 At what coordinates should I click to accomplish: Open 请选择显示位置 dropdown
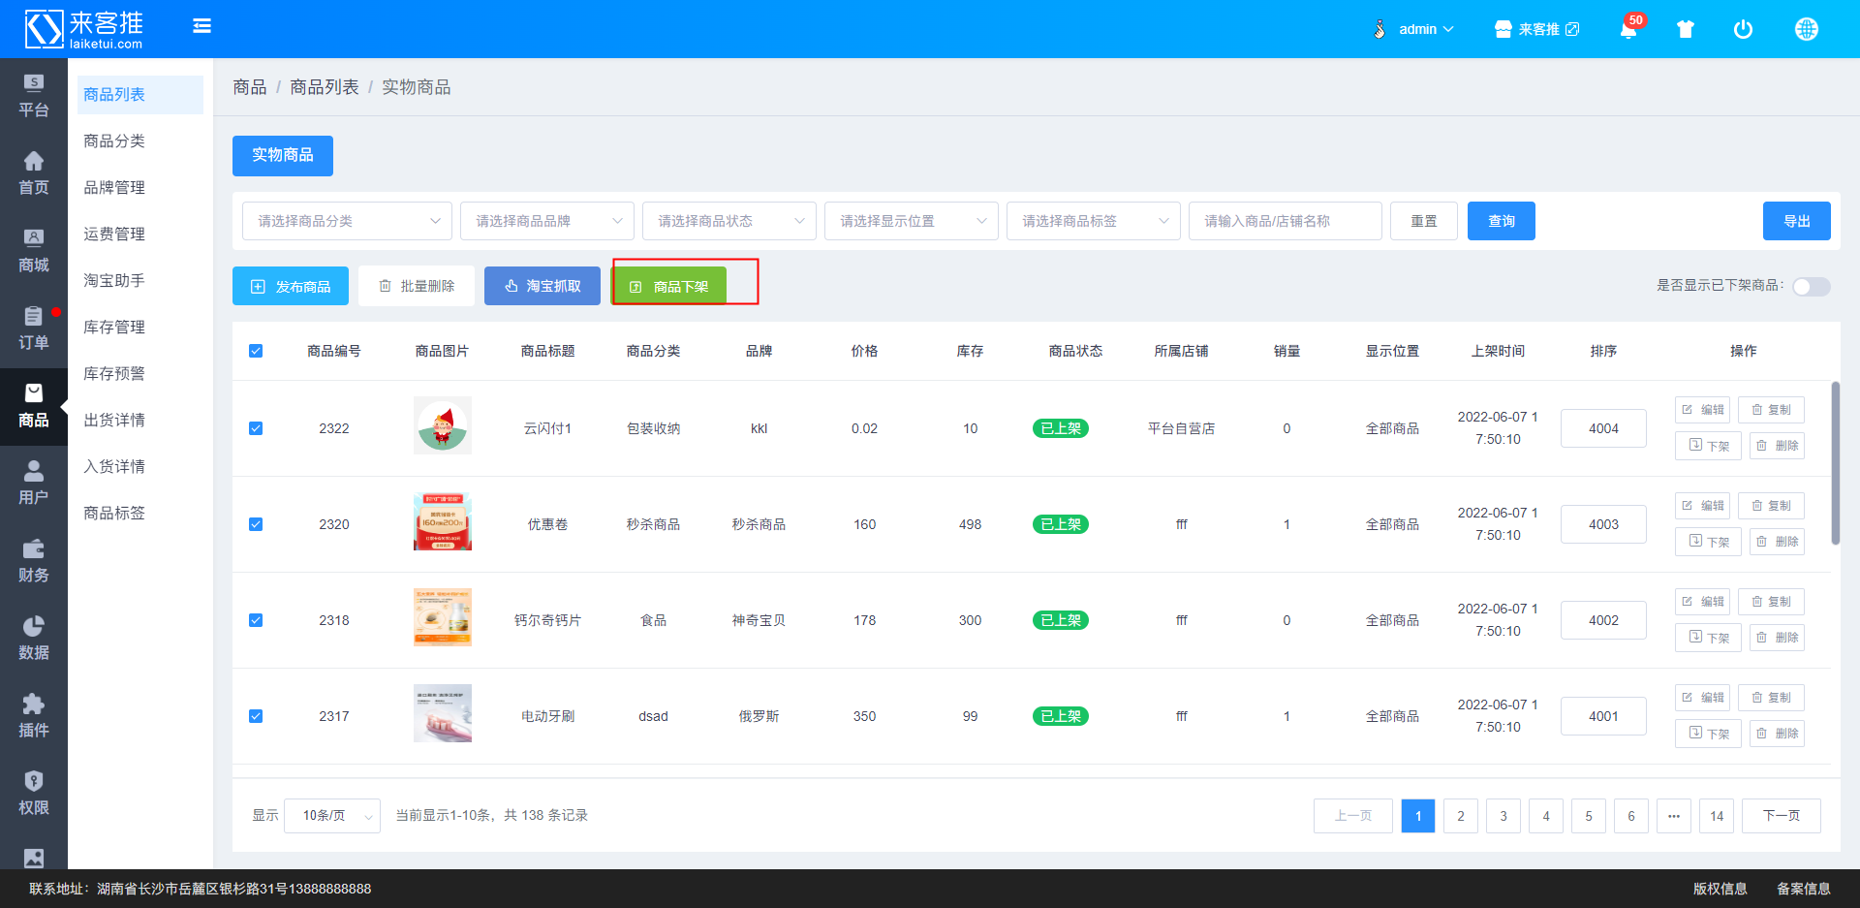[911, 221]
